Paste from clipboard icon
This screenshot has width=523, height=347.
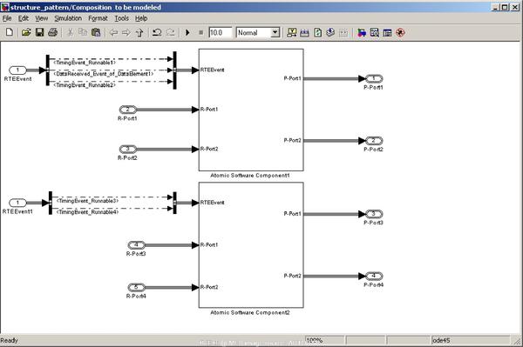point(96,32)
